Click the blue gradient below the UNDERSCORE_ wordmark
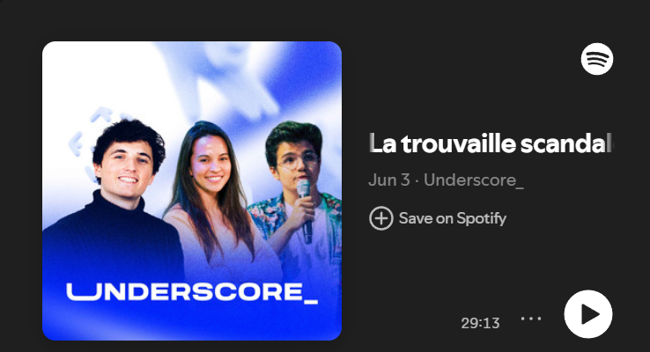650x352 pixels. [x=192, y=323]
